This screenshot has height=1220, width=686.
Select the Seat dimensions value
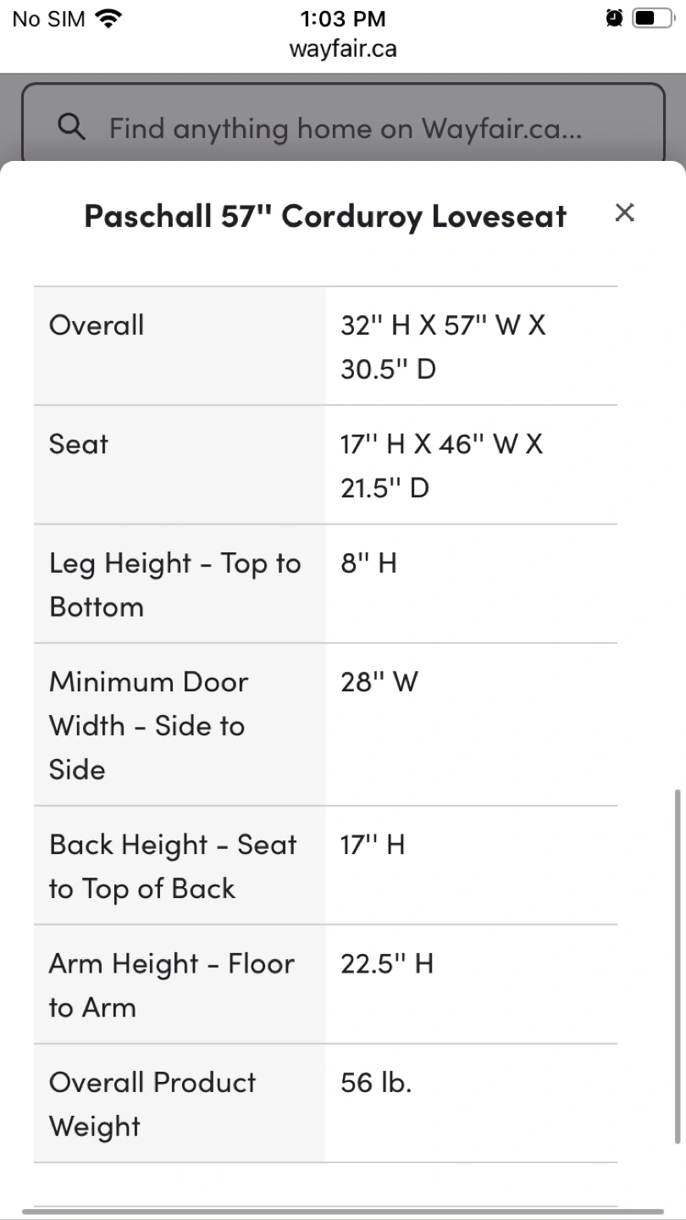click(442, 465)
